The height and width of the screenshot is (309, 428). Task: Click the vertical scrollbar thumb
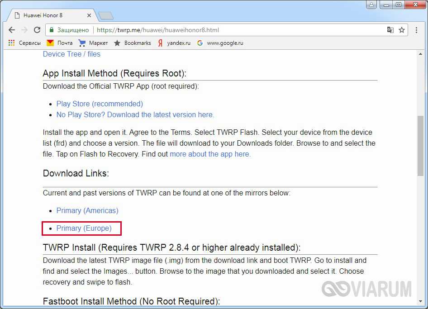pos(420,145)
